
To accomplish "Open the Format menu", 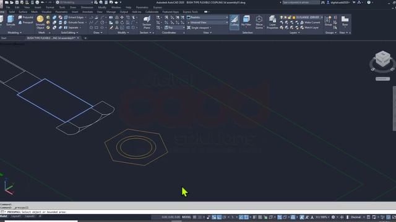I will tap(49, 7).
